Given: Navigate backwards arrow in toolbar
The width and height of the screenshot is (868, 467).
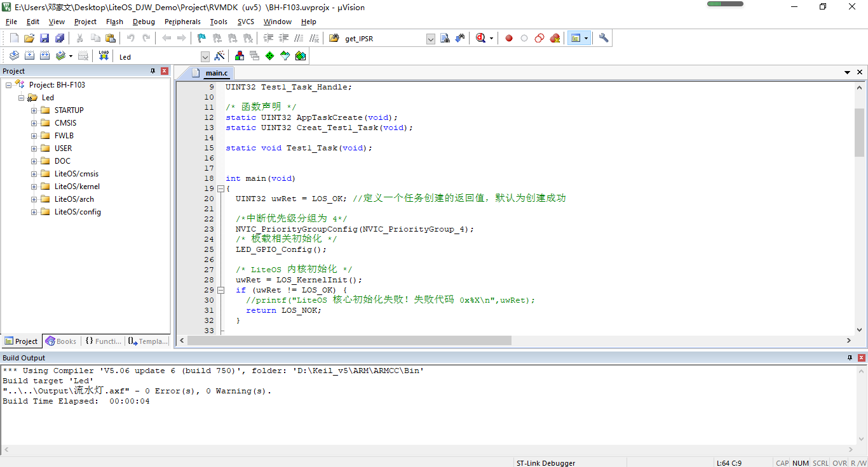Looking at the screenshot, I should (x=166, y=38).
